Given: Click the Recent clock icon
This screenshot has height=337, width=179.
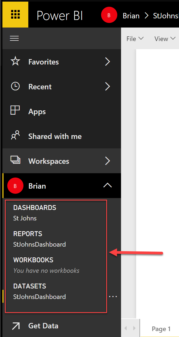Looking at the screenshot, I should pyautogui.click(x=15, y=87).
